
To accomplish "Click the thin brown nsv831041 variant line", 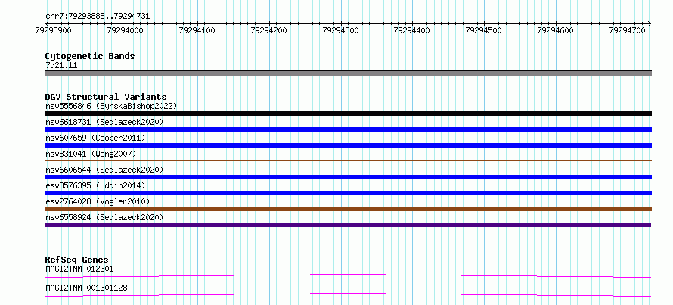I will [348, 160].
